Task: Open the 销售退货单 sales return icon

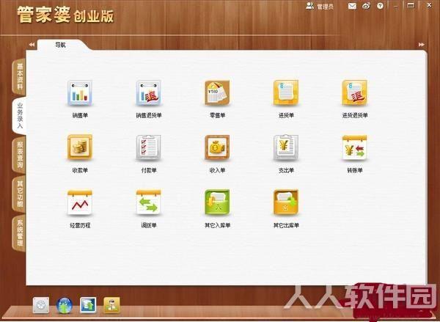Action: [149, 93]
